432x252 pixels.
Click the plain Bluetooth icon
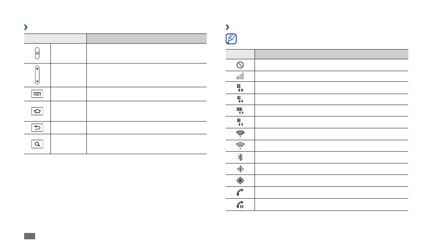tap(240, 157)
